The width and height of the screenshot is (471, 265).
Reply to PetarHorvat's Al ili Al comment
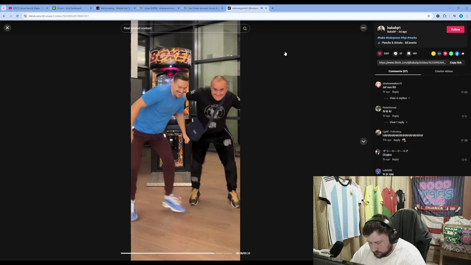point(395,116)
